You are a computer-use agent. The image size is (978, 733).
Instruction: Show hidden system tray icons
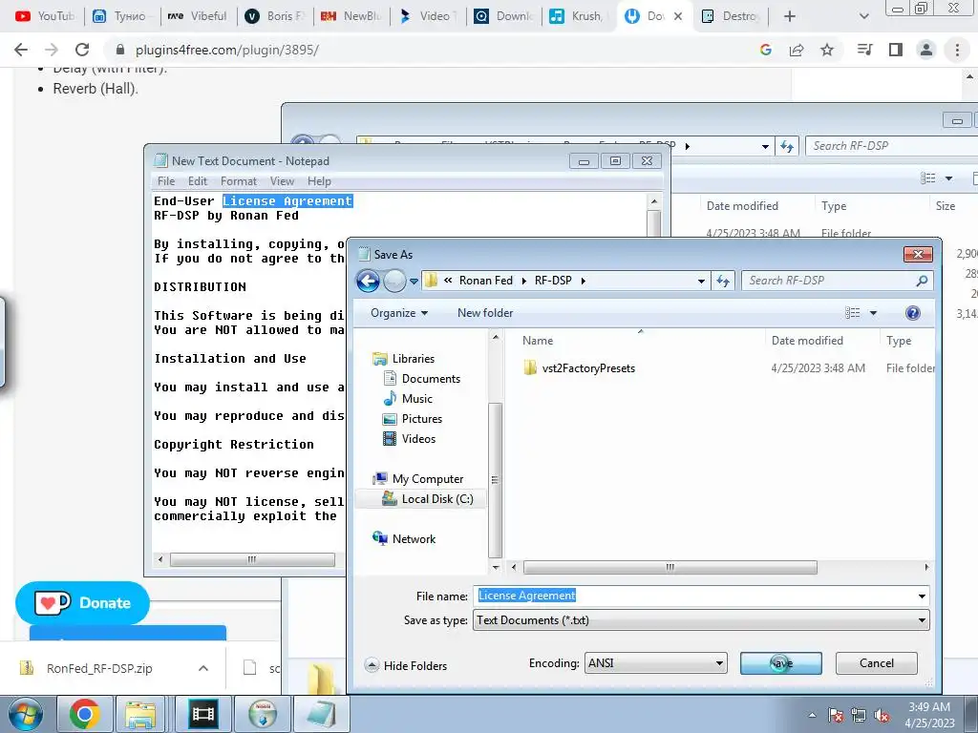(x=812, y=716)
